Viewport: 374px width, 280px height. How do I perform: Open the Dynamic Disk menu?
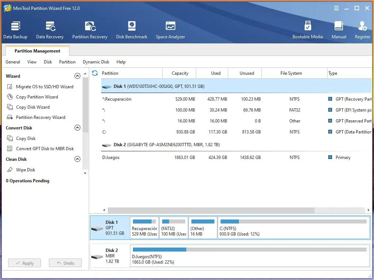[96, 62]
